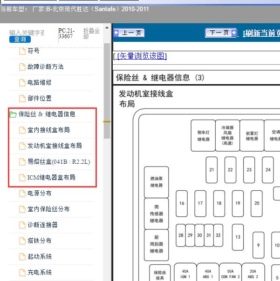Click the keyword search input field

point(27,32)
